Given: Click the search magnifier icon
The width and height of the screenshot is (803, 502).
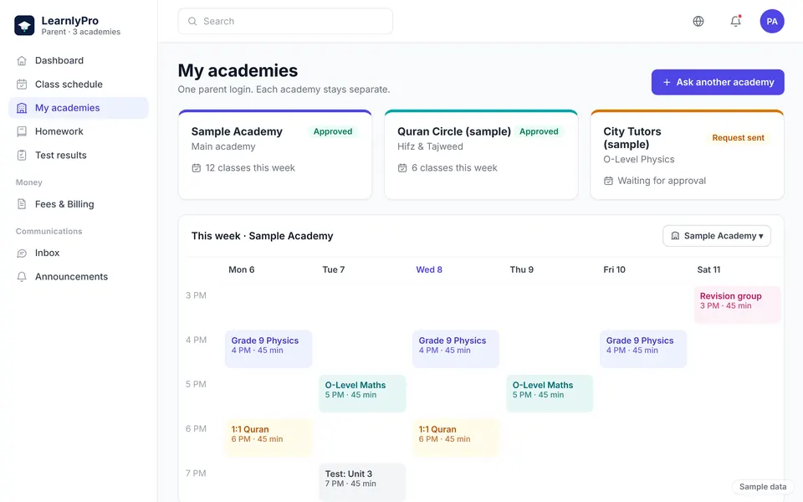Looking at the screenshot, I should (x=192, y=21).
